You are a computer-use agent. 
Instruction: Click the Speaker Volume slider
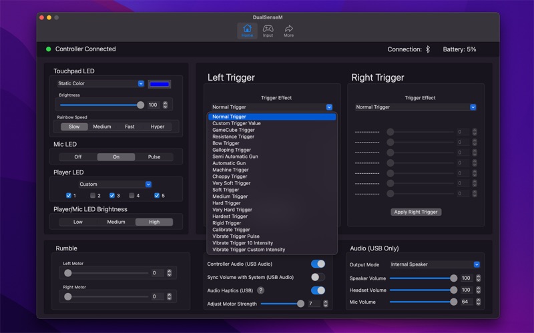[x=423, y=278]
